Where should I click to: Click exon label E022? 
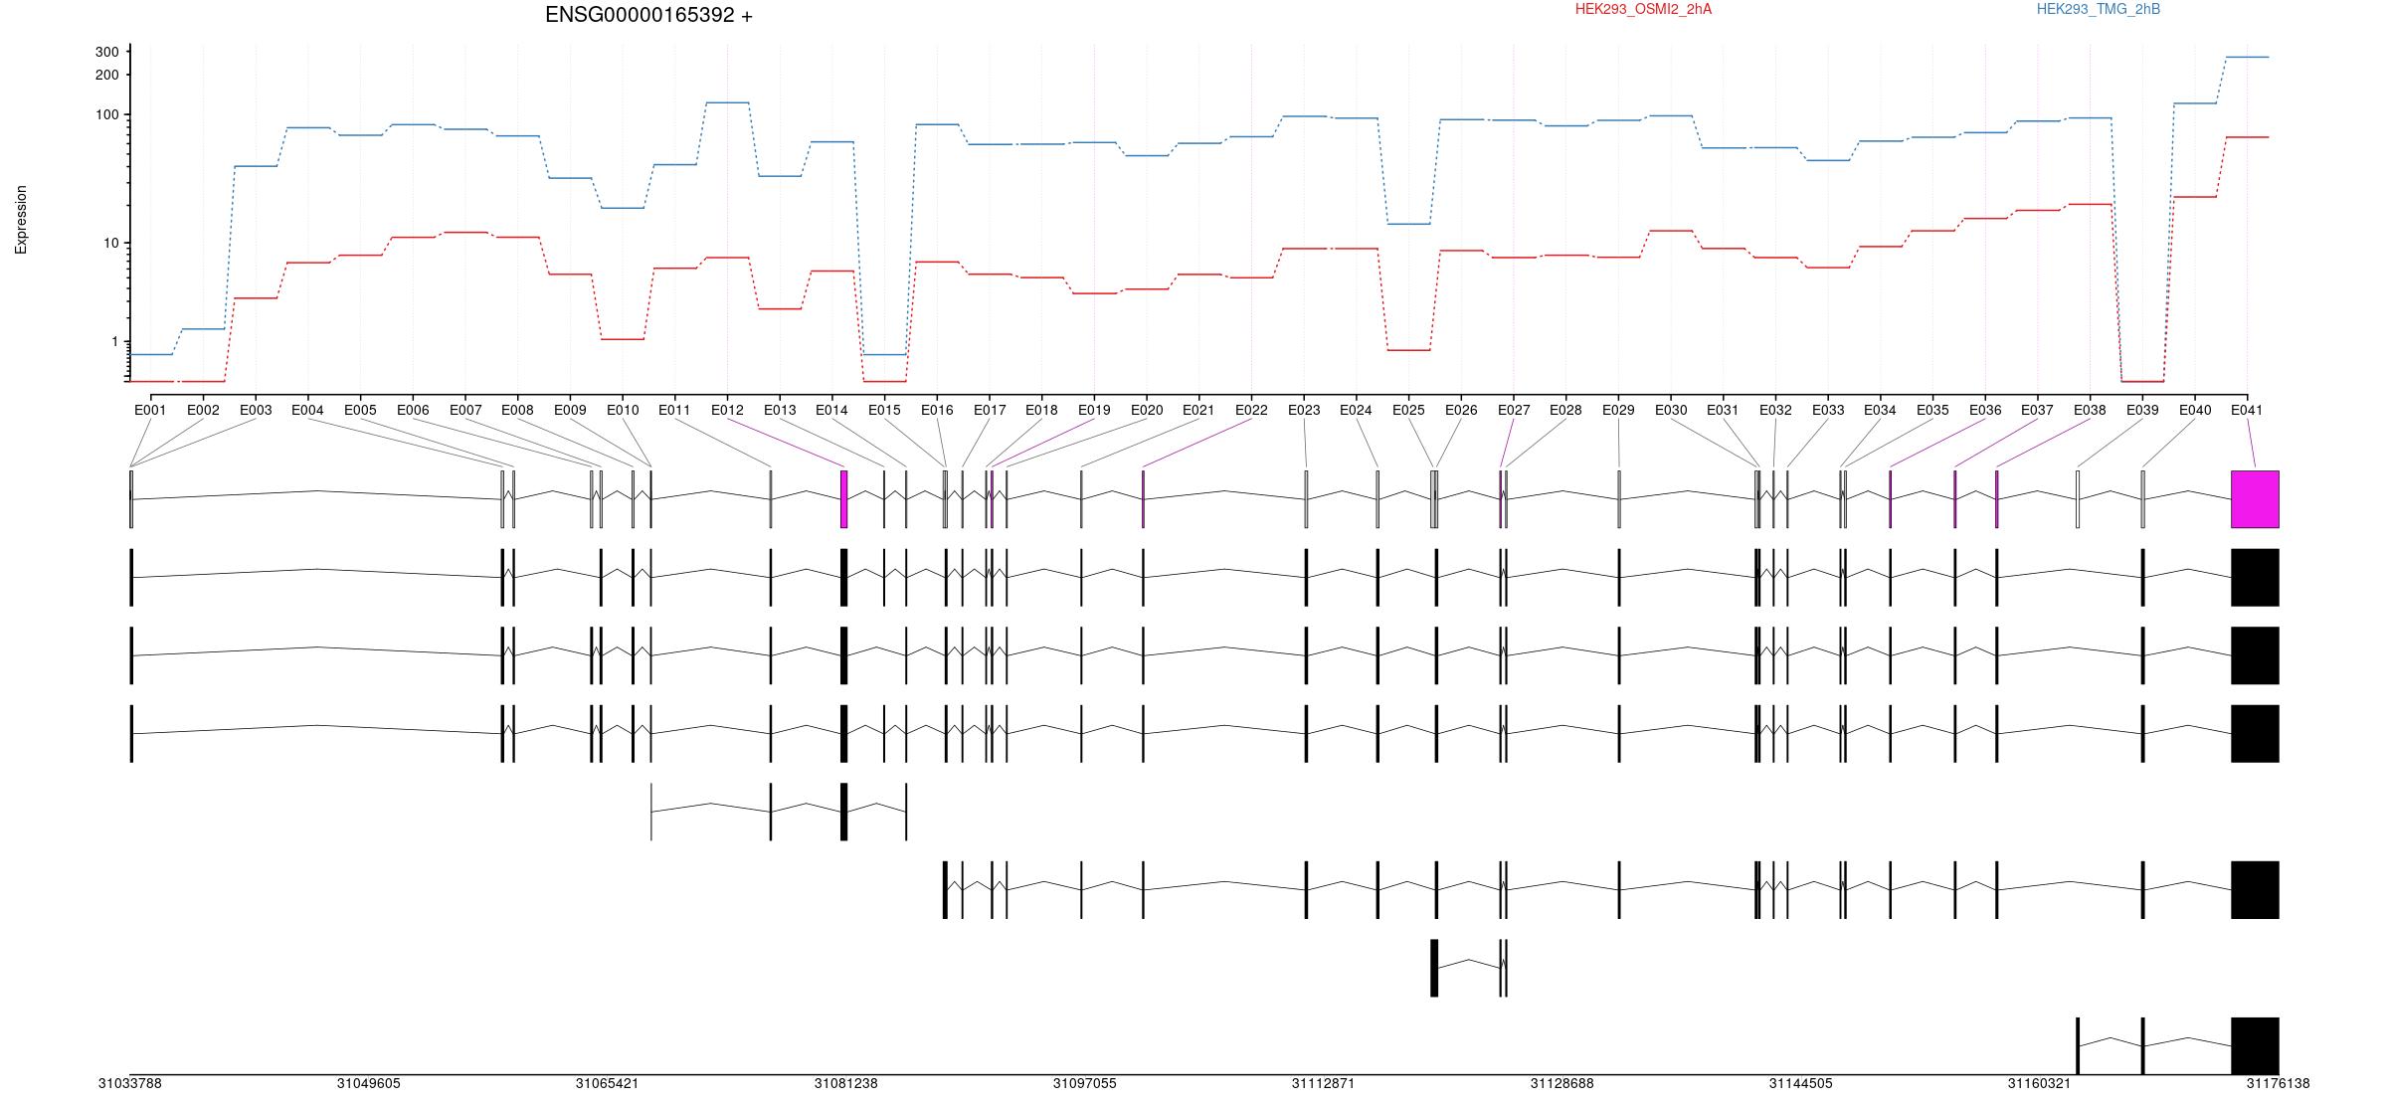click(x=1251, y=410)
